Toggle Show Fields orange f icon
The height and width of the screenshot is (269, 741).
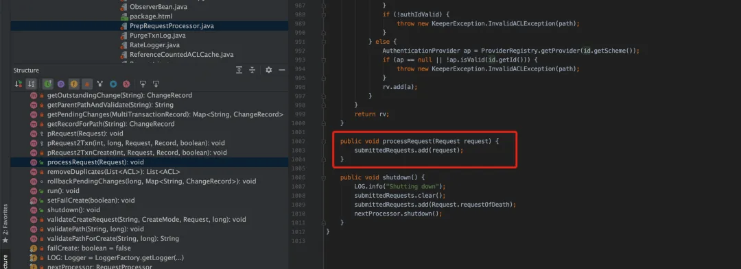[73, 84]
